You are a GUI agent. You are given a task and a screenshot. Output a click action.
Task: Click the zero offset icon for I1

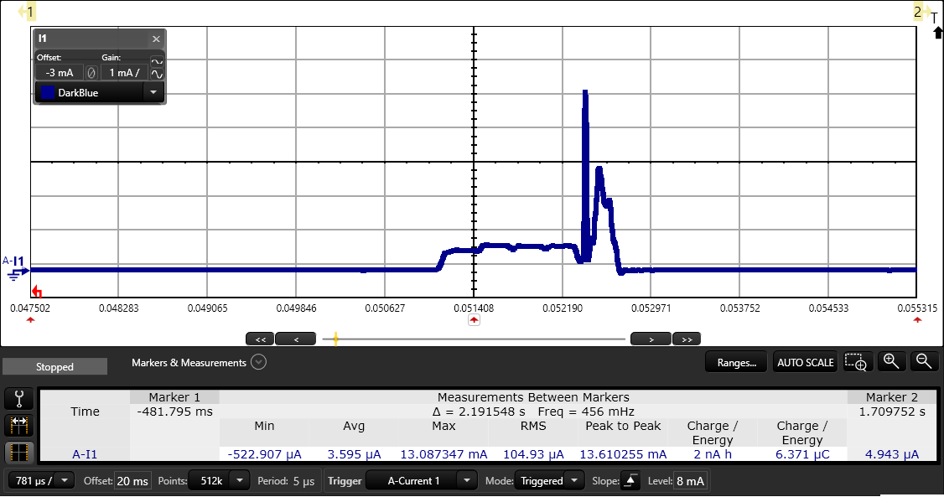pyautogui.click(x=92, y=73)
